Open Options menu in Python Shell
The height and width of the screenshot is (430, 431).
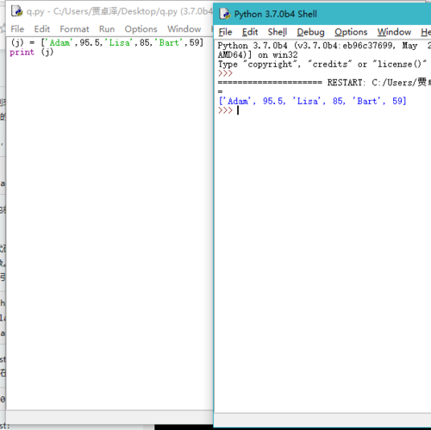click(351, 32)
